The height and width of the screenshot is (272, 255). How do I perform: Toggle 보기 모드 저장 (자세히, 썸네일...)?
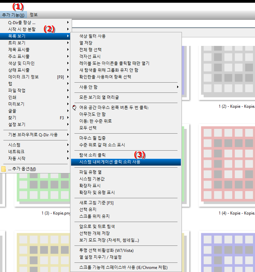point(126,240)
